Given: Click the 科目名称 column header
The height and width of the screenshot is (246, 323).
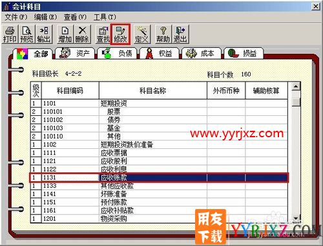Looking at the screenshot, I should [x=153, y=91].
